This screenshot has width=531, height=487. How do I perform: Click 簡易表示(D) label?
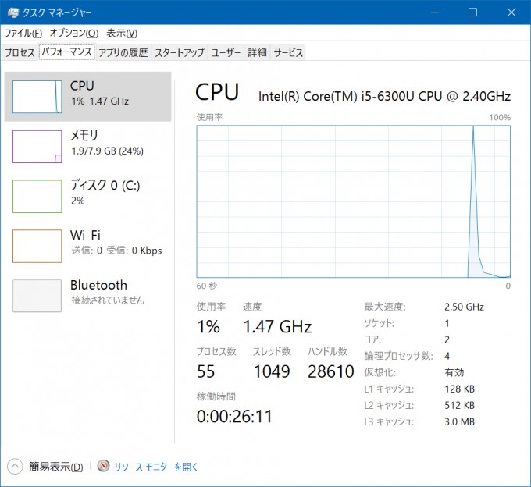(x=56, y=467)
